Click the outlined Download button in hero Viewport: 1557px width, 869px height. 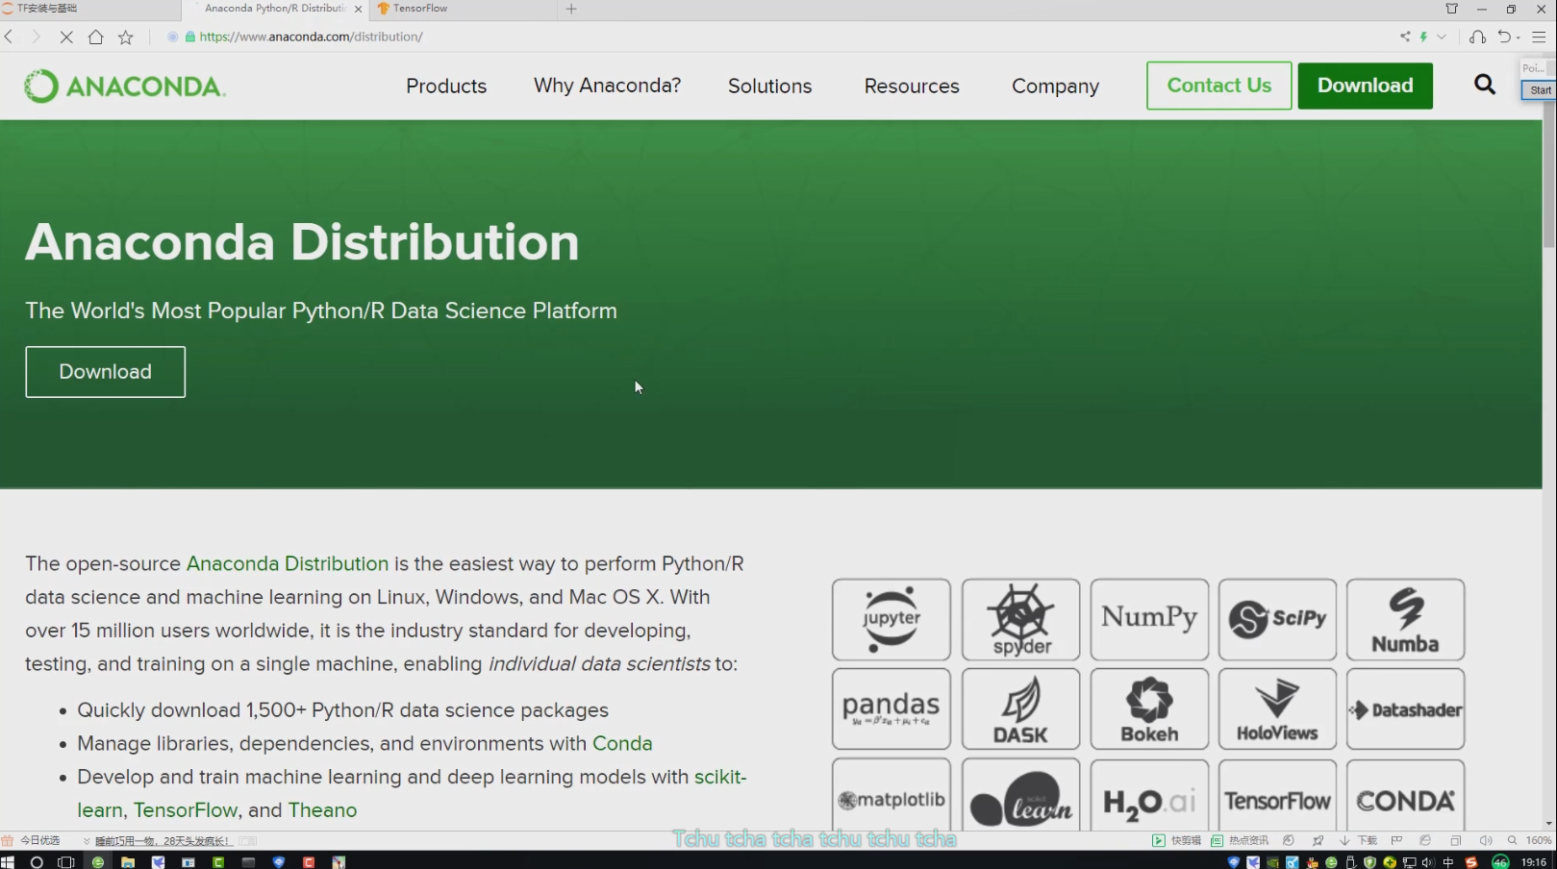(105, 372)
